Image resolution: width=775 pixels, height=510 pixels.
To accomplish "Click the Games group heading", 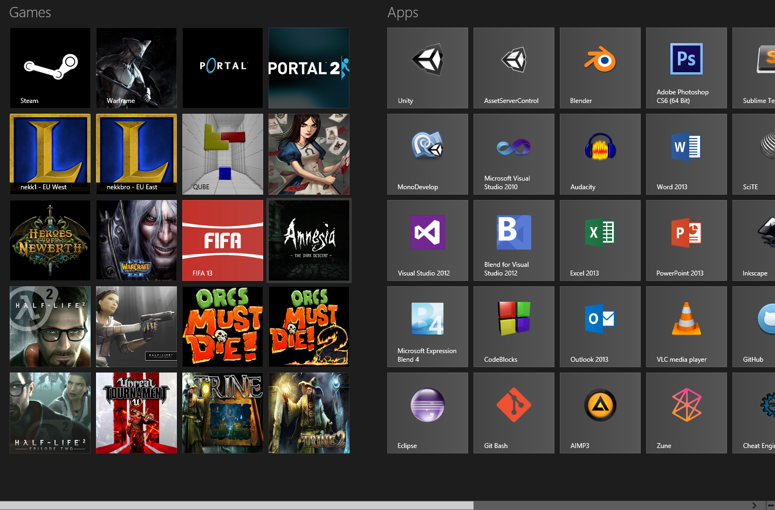I will click(30, 12).
